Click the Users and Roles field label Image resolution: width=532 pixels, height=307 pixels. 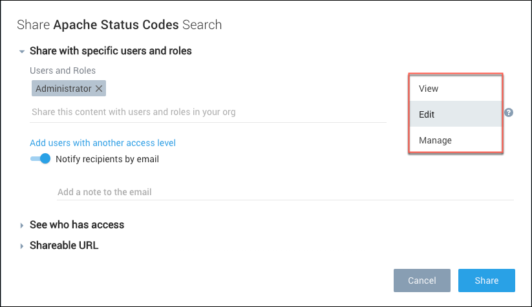tap(63, 70)
